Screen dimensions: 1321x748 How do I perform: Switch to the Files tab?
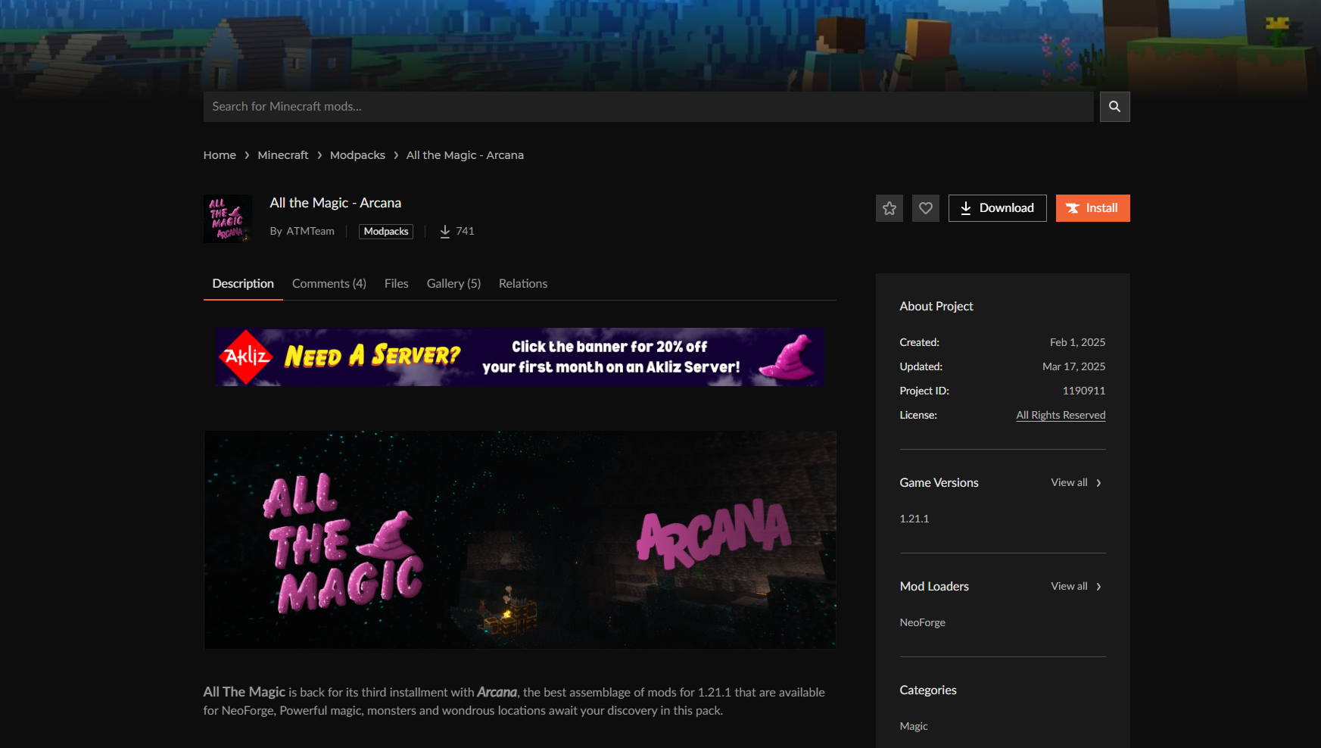coord(396,283)
